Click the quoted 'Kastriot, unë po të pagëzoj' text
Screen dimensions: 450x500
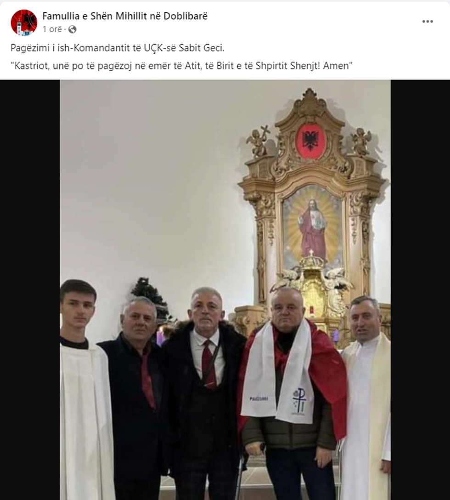(182, 66)
